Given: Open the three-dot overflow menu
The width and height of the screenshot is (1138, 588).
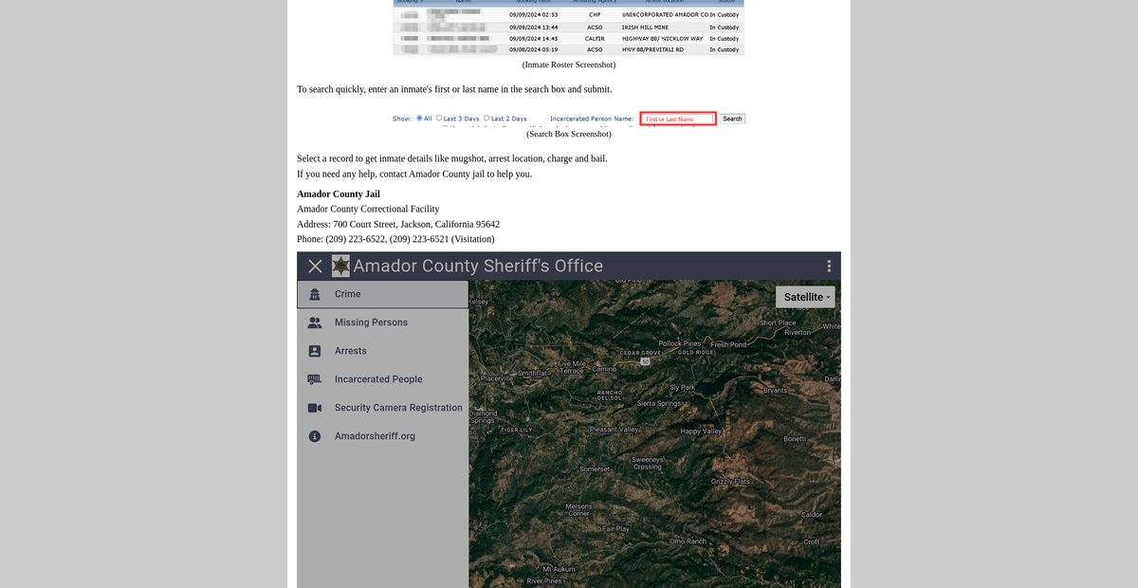Looking at the screenshot, I should click(829, 266).
